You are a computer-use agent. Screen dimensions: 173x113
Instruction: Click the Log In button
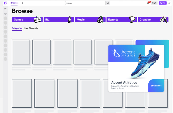click(154, 3)
